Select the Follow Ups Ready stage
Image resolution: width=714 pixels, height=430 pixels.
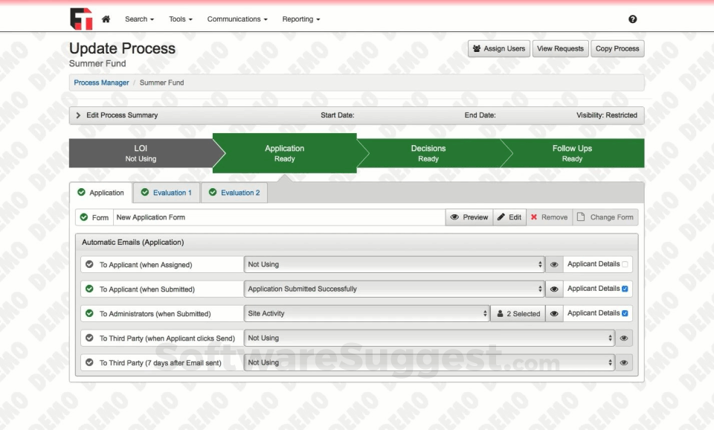(x=573, y=153)
